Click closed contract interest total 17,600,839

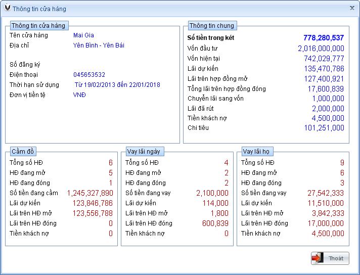point(326,89)
